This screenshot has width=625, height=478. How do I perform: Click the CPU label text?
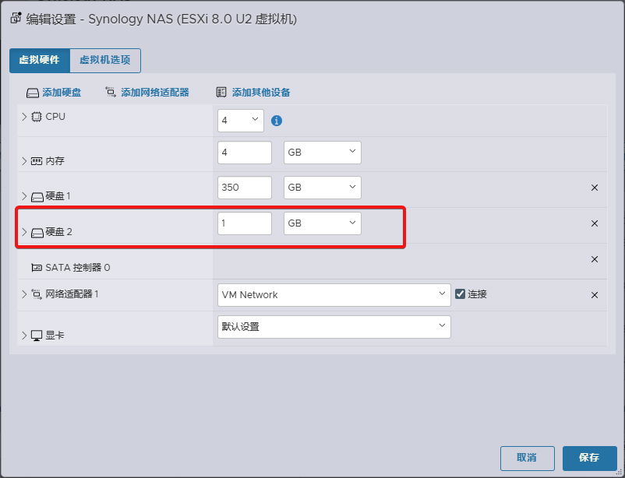pyautogui.click(x=55, y=116)
